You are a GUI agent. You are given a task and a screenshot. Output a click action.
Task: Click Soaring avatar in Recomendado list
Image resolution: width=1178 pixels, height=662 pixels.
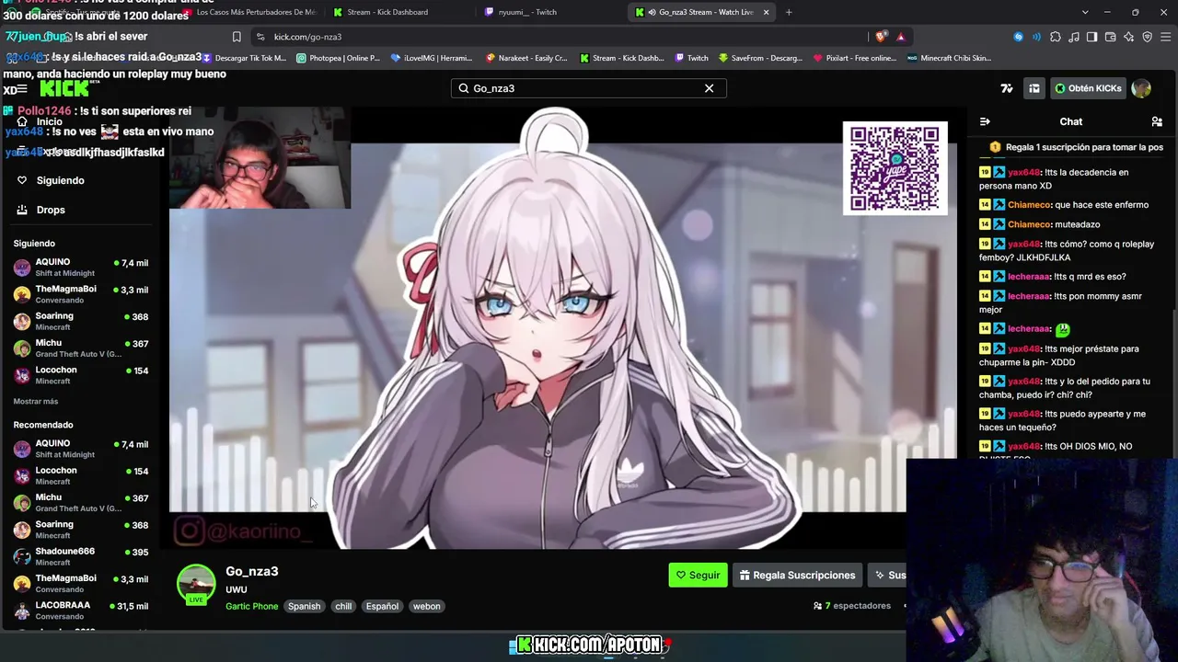click(22, 530)
